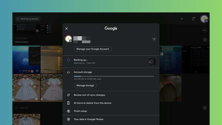This screenshot has width=222, height=125.
Task: Open 82 items to delete from this device
Action: [x=111, y=103]
